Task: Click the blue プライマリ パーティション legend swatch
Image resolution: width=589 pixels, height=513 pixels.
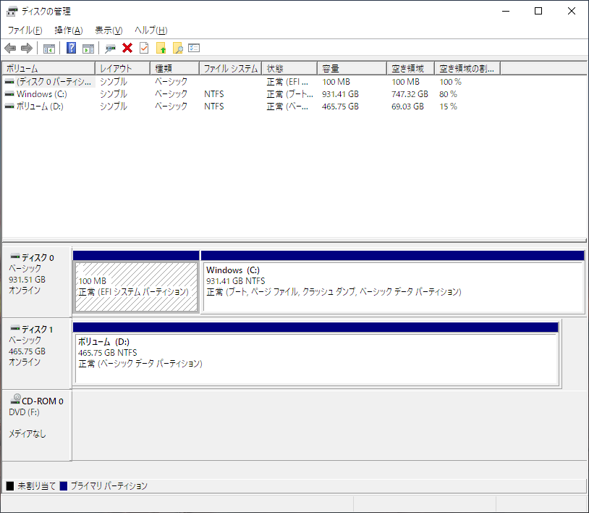Action: 64,486
